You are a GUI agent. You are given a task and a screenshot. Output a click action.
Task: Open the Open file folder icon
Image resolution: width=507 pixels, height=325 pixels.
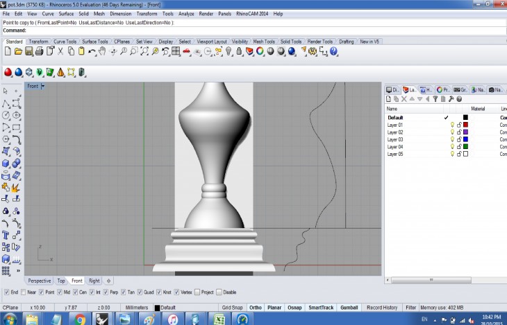point(19,51)
